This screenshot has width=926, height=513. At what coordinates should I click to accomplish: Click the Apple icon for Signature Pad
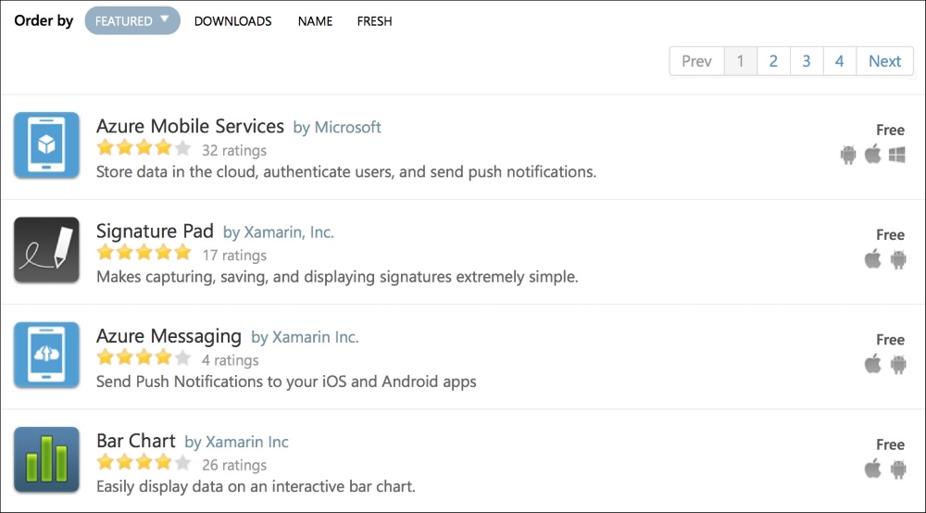pos(873,259)
